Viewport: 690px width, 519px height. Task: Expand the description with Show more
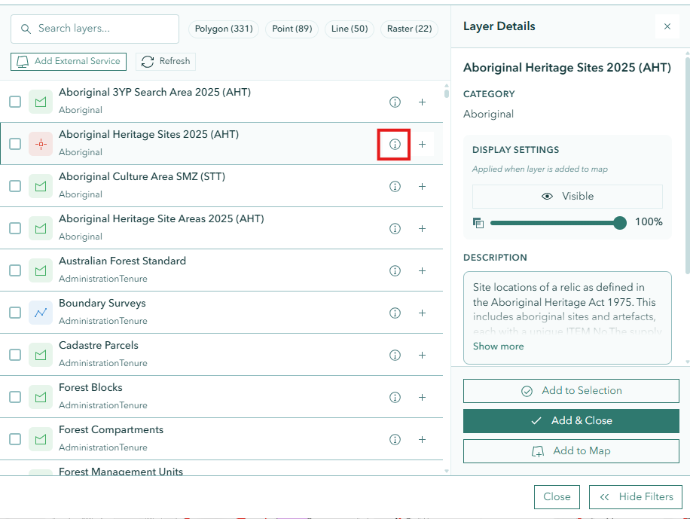(x=498, y=346)
